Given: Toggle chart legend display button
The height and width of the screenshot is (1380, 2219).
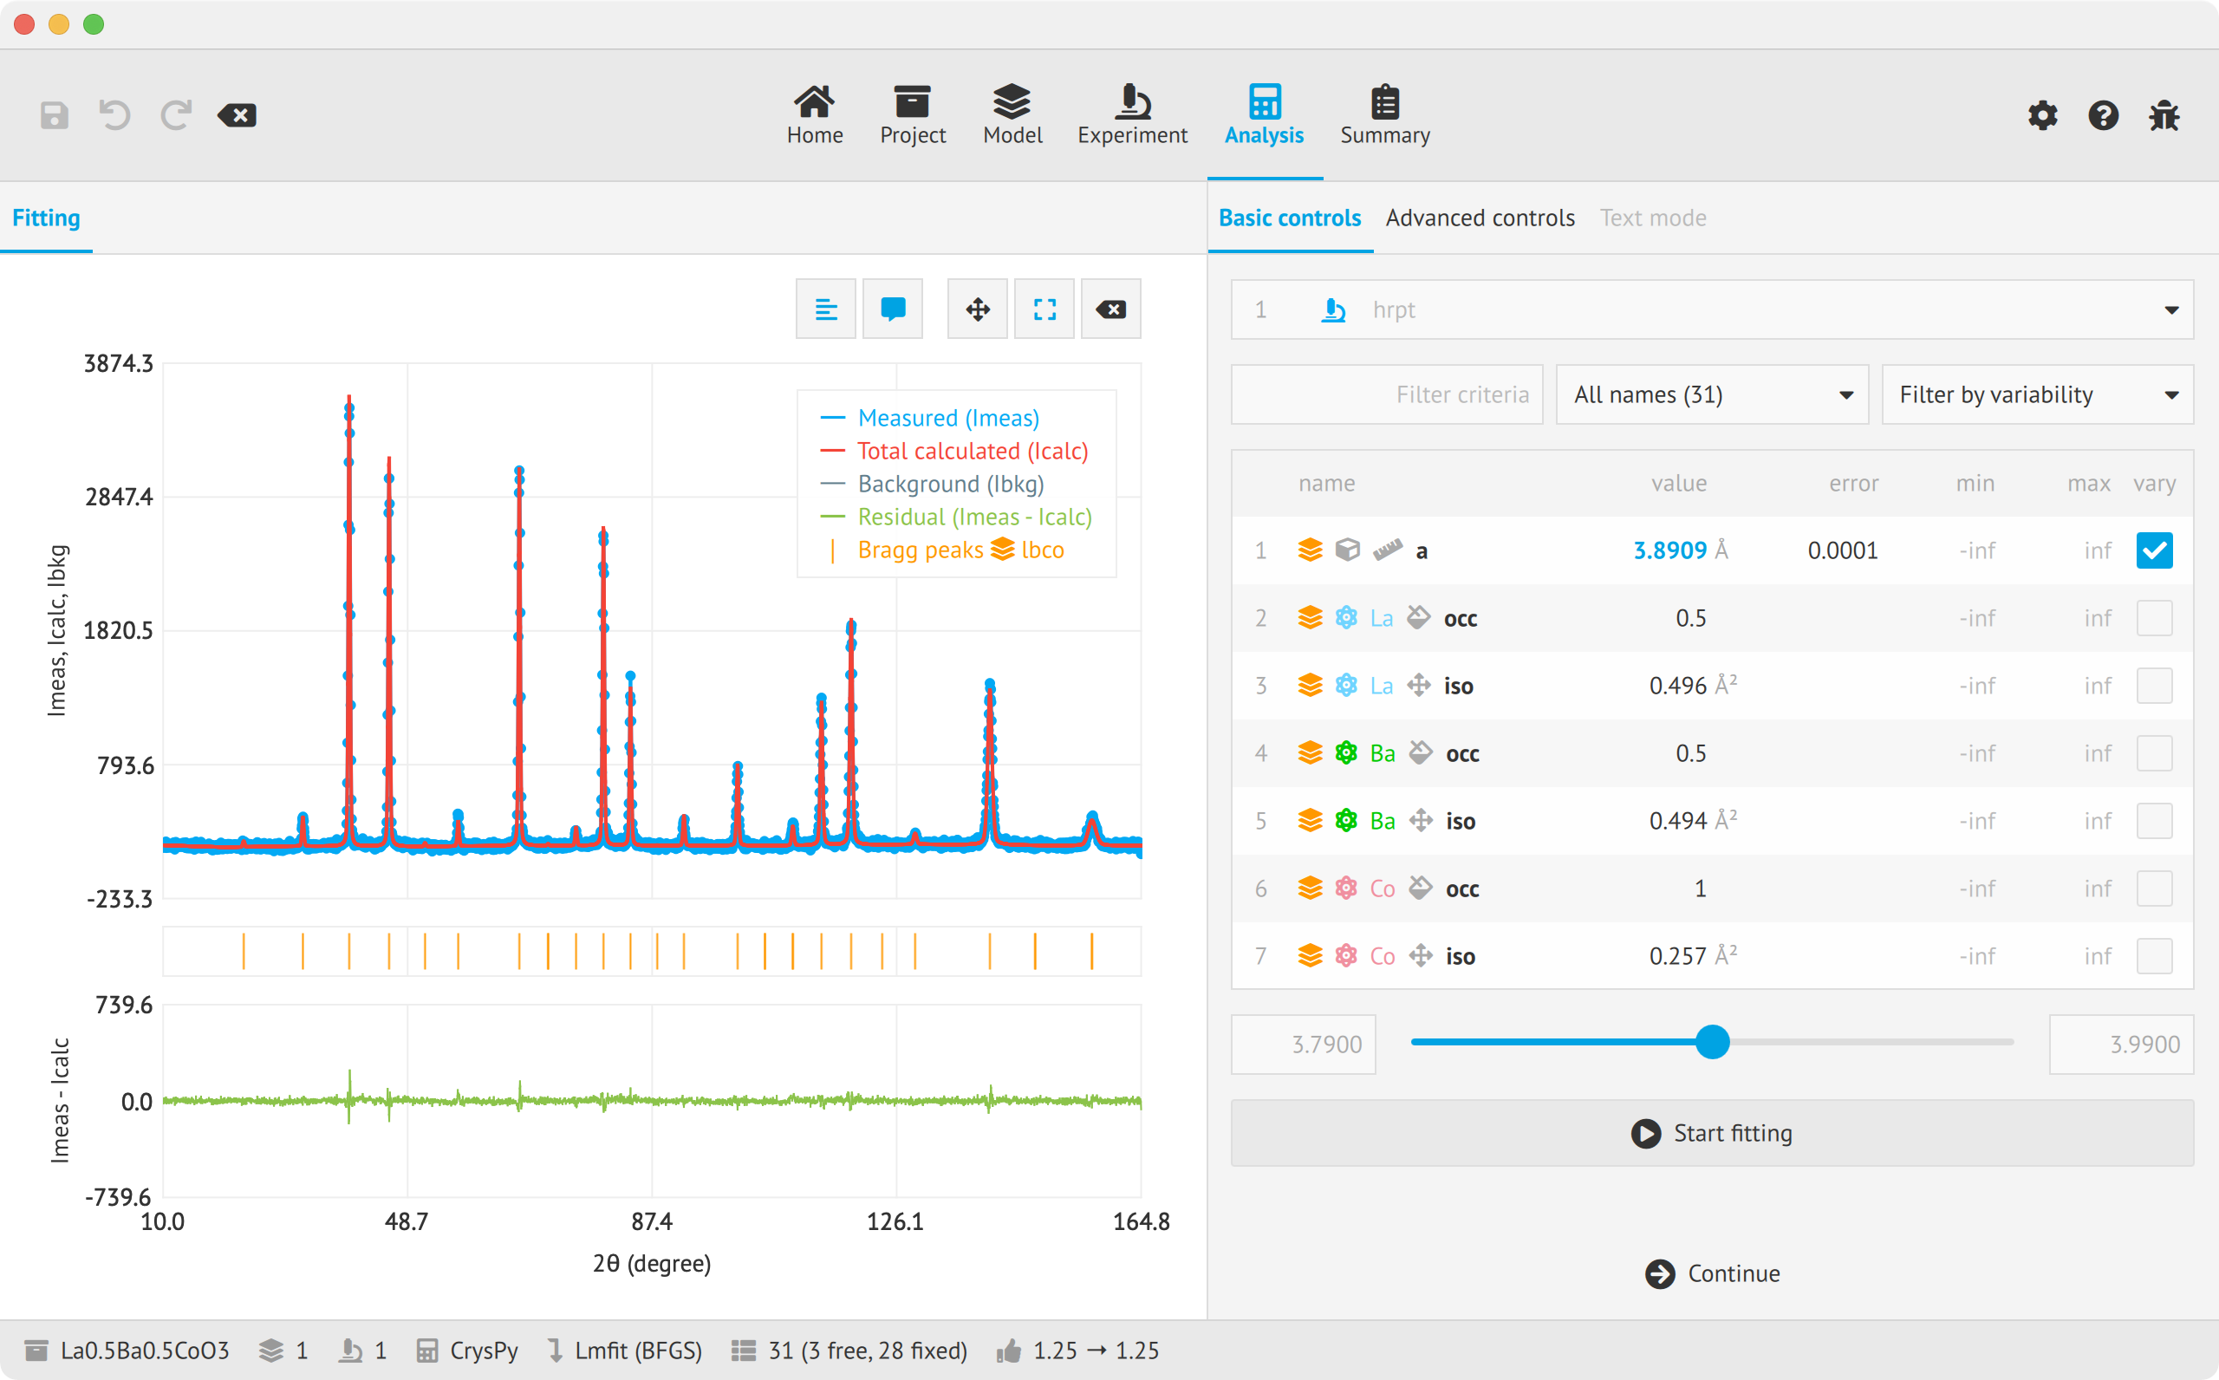Looking at the screenshot, I should 826,309.
